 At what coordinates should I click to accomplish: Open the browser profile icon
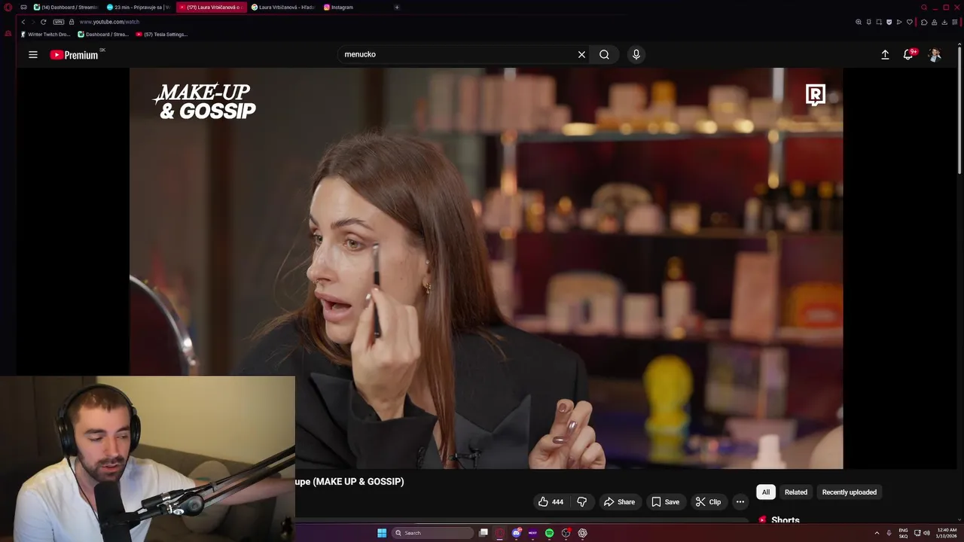934,22
